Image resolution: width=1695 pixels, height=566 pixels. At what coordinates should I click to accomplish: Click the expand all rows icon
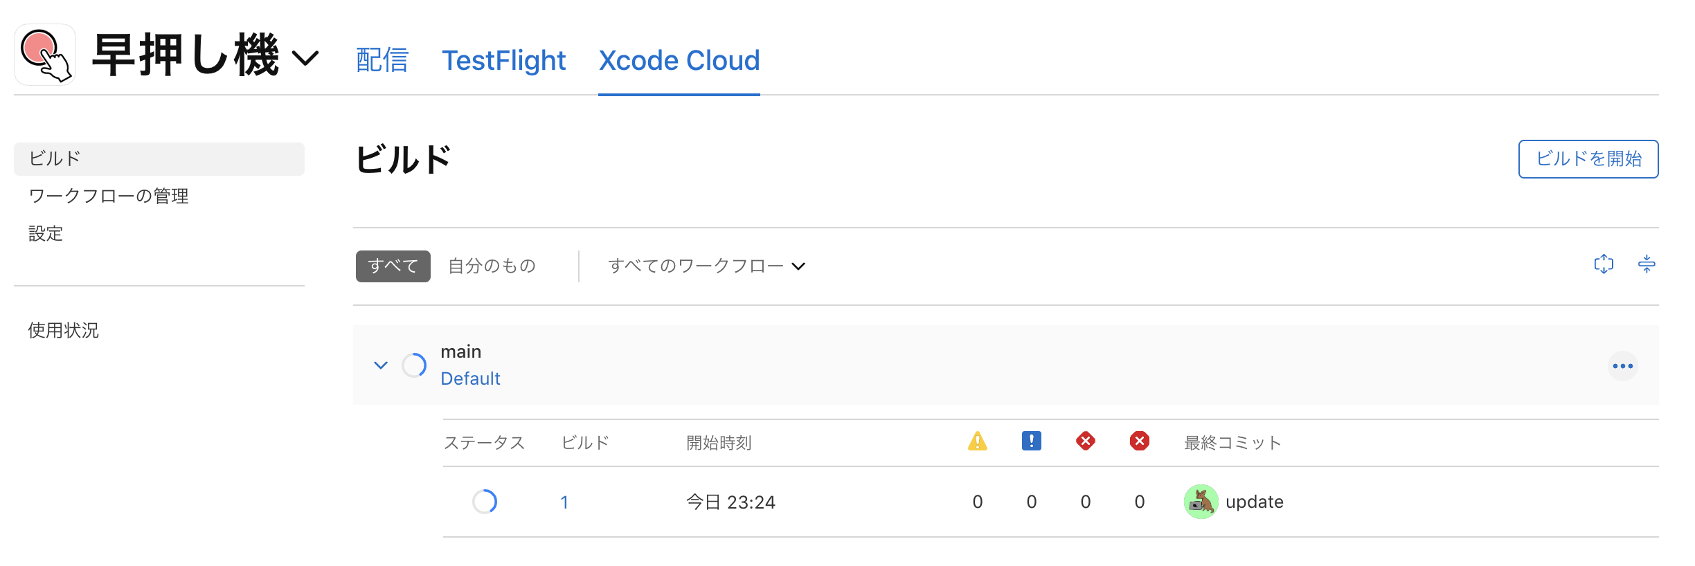click(1605, 264)
